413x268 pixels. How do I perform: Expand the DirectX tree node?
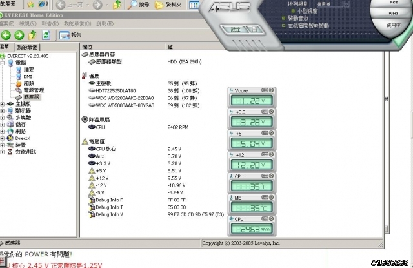[3, 138]
